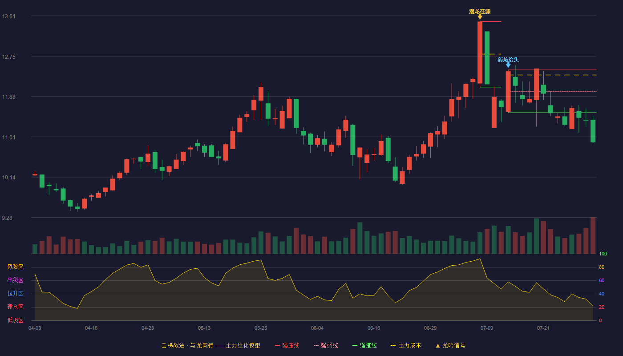Click the 06-29 date label

(x=430, y=328)
